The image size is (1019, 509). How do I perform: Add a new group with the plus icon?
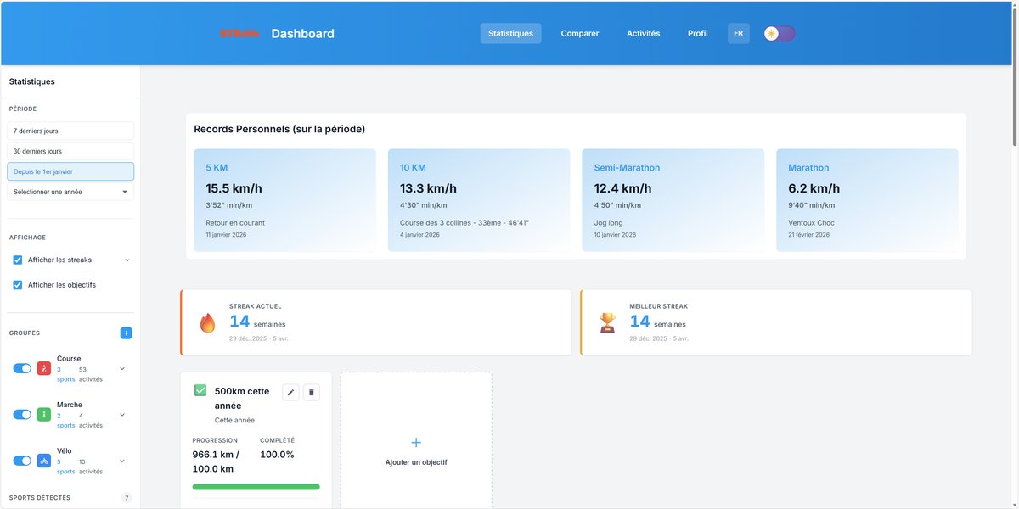pos(126,333)
